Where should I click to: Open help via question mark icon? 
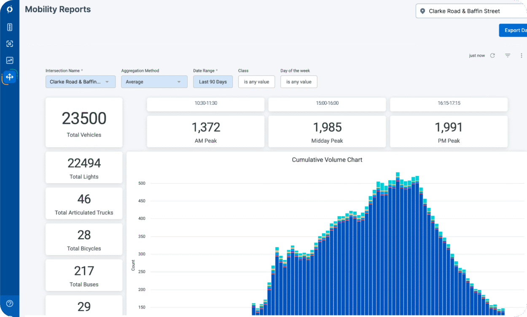[x=10, y=304]
